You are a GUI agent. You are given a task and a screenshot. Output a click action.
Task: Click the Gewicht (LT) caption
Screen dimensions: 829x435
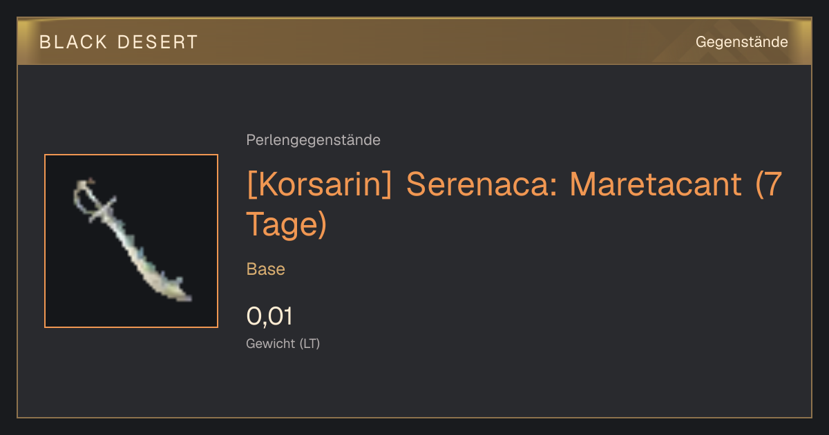click(x=283, y=343)
